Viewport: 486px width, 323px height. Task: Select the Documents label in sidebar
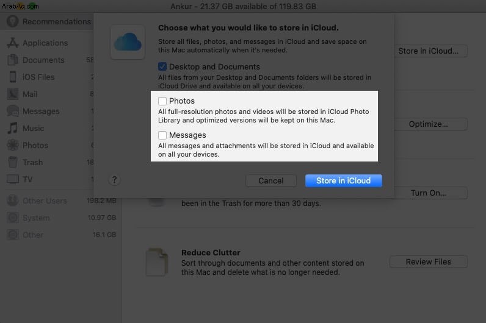43,60
